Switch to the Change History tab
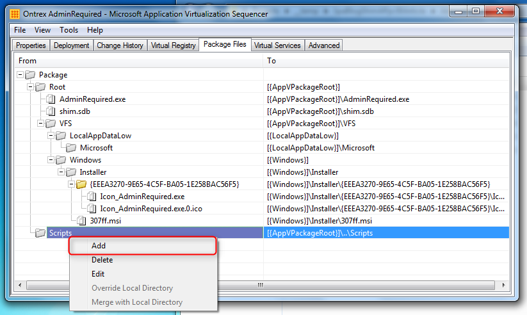This screenshot has height=315, width=527. coord(120,45)
